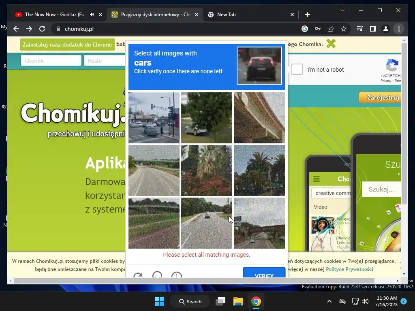This screenshot has width=415, height=311.
Task: Close the Now Now Gorillaz tab
Action: 101,15
